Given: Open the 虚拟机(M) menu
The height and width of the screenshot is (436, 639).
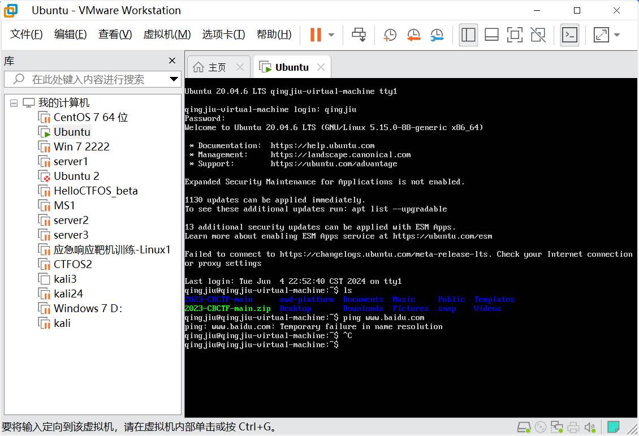Looking at the screenshot, I should pyautogui.click(x=167, y=34).
